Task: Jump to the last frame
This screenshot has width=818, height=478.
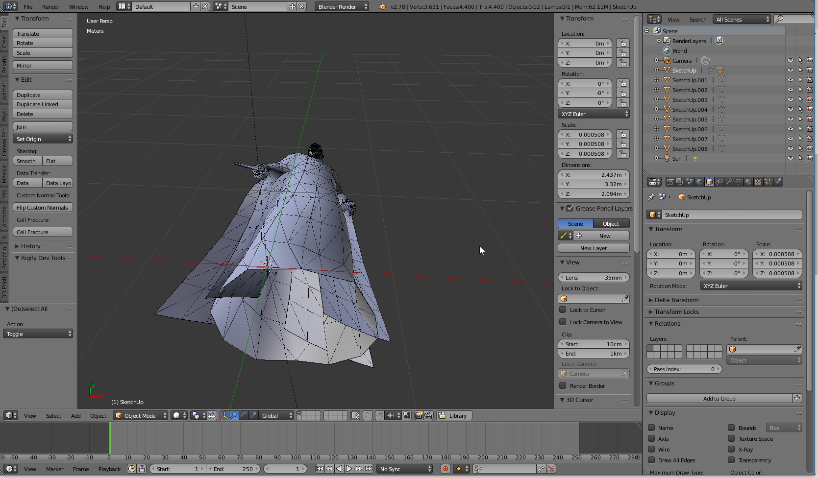Action: [369, 469]
